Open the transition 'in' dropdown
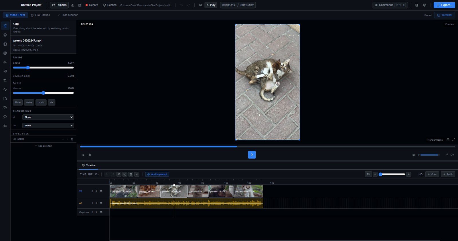The width and height of the screenshot is (458, 241). point(48,117)
